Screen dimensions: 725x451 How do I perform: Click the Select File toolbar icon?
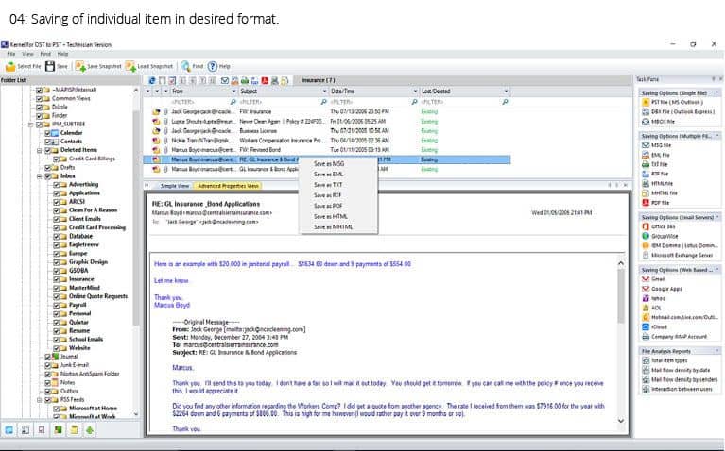[10, 66]
